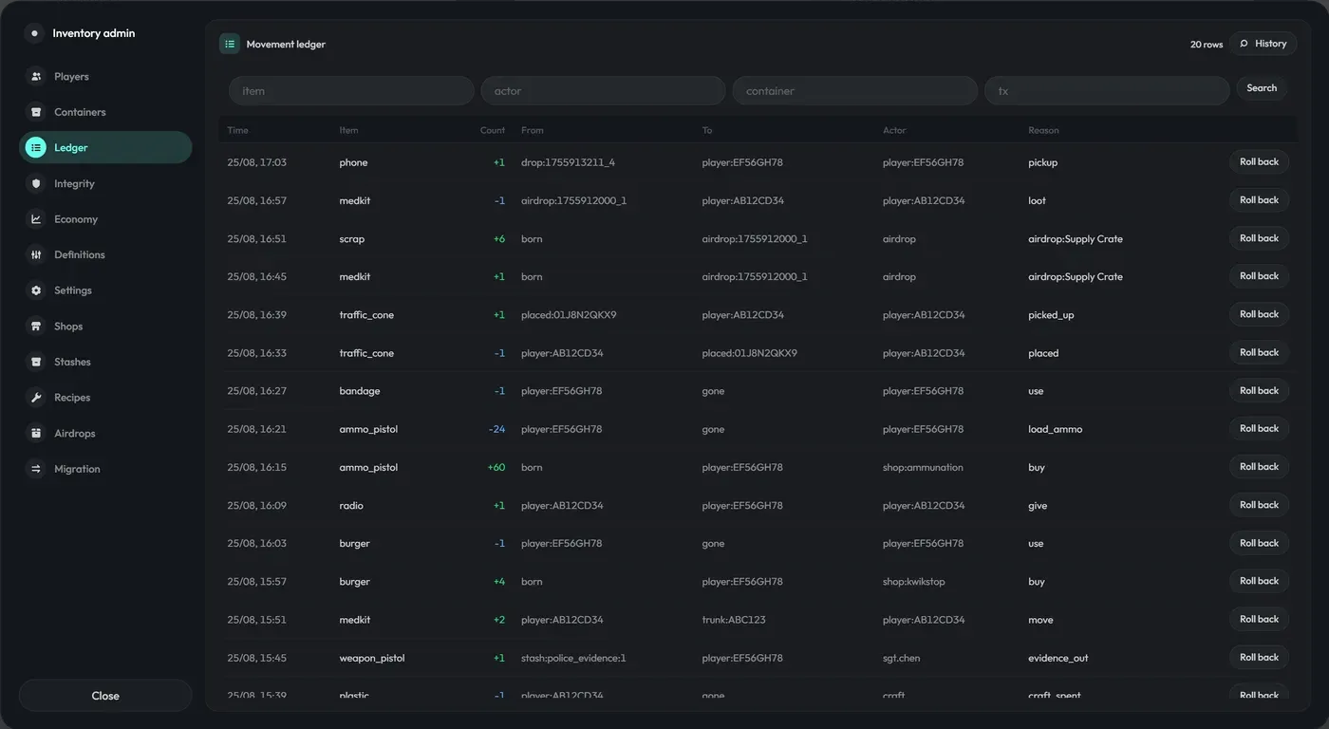Click the trunk:ABC123 destination cell
The height and width of the screenshot is (729, 1329).
[734, 620]
